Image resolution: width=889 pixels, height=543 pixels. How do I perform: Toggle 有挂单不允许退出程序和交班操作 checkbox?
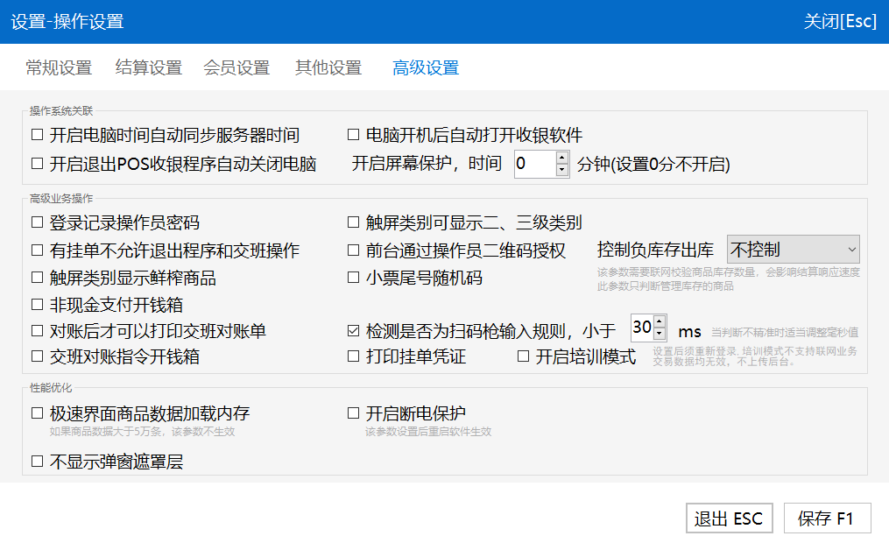38,250
